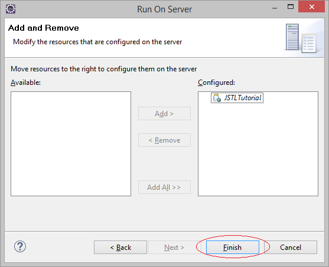Select JSTLTutorial in the Configured list
The image size is (329, 267).
pos(237,98)
